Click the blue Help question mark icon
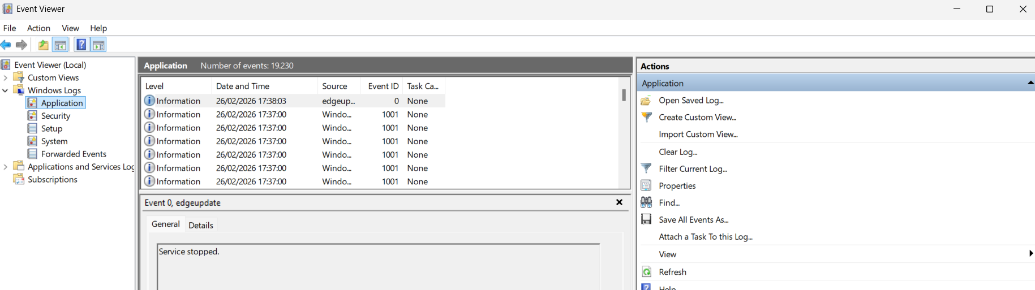Image resolution: width=1035 pixels, height=290 pixels. [x=81, y=45]
